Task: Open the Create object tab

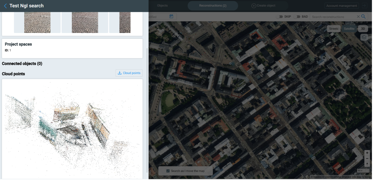Action: pyautogui.click(x=263, y=6)
